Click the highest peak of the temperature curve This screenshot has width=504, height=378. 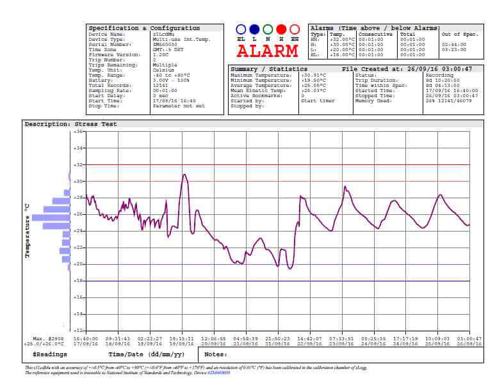pos(184,174)
